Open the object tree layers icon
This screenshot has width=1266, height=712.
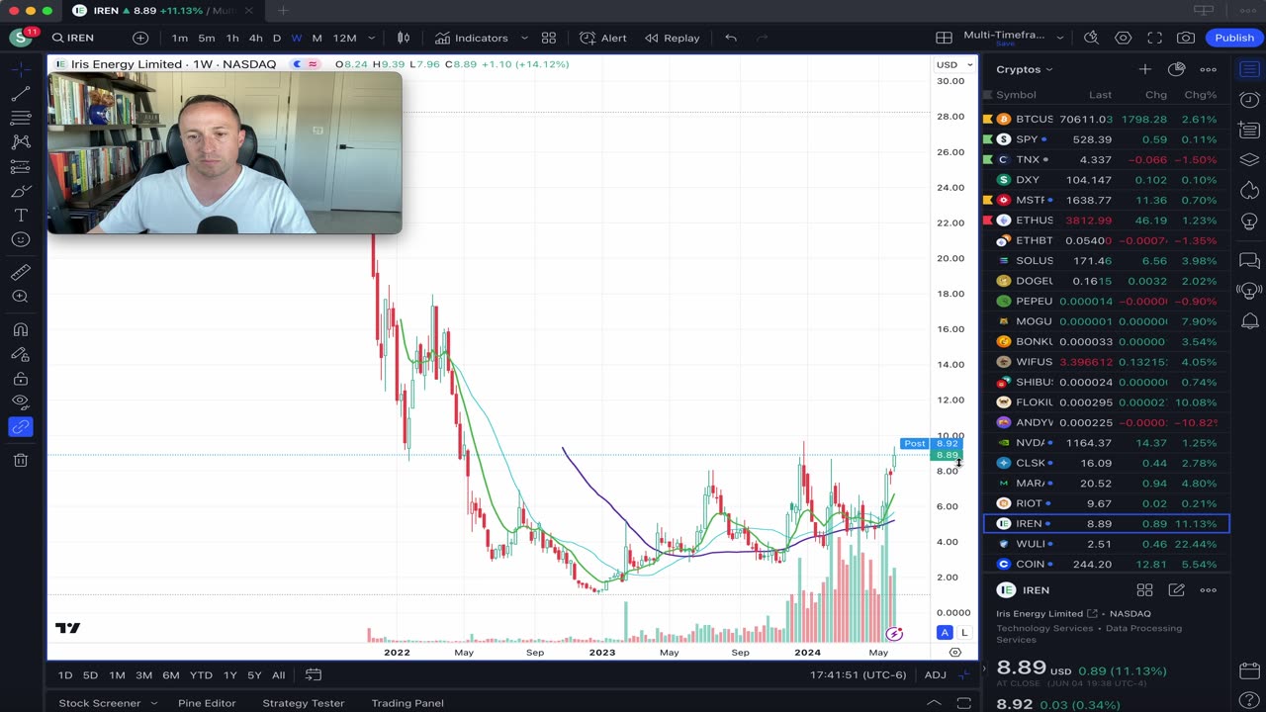pos(1249,159)
